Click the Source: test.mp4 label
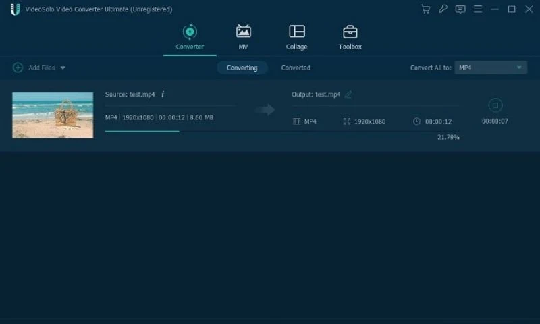 130,94
